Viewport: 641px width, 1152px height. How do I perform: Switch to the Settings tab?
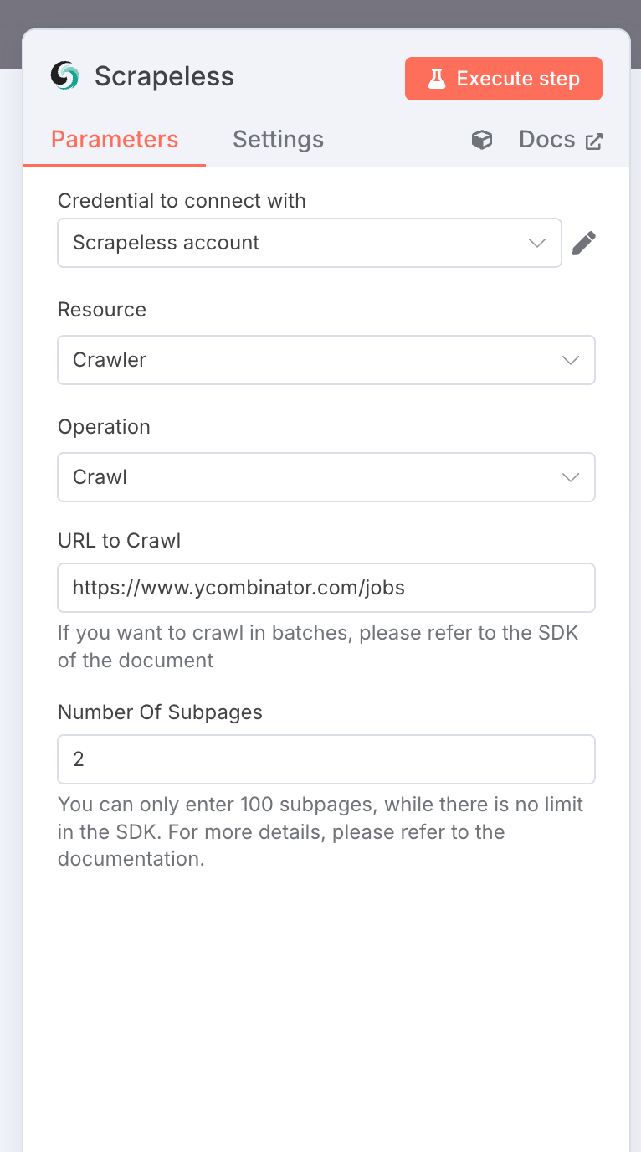(x=278, y=139)
